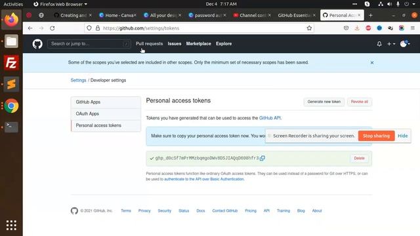The width and height of the screenshot is (420, 236).
Task: Switch to the Channel content tab
Action: (x=252, y=15)
